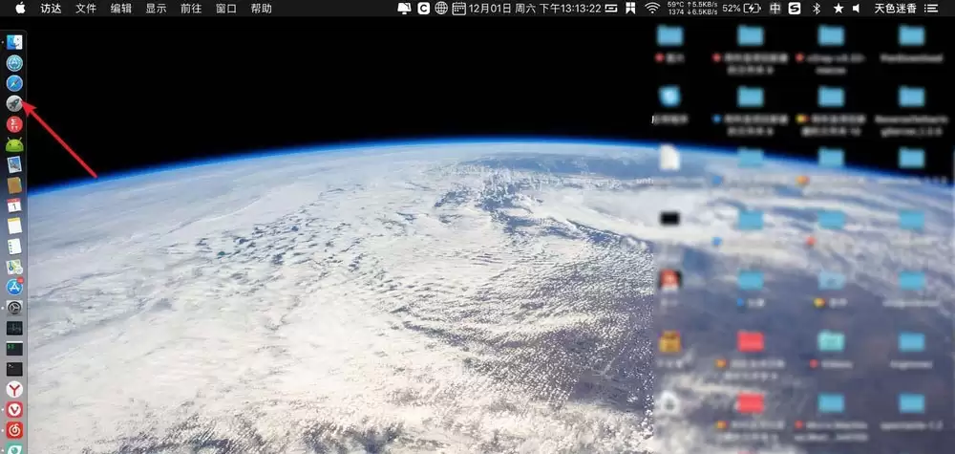
Task: Open the Yandex Browser Y icon
Action: point(14,389)
